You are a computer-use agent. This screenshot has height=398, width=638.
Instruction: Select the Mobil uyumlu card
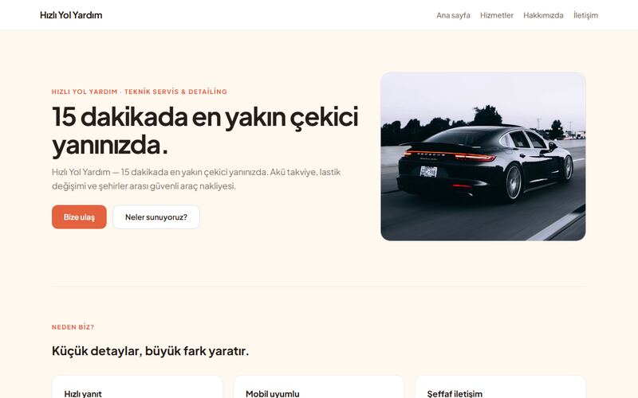pyautogui.click(x=319, y=387)
